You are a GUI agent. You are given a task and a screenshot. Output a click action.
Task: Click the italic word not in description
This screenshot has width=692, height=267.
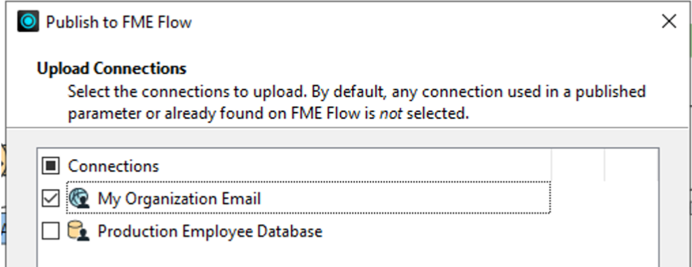click(391, 114)
